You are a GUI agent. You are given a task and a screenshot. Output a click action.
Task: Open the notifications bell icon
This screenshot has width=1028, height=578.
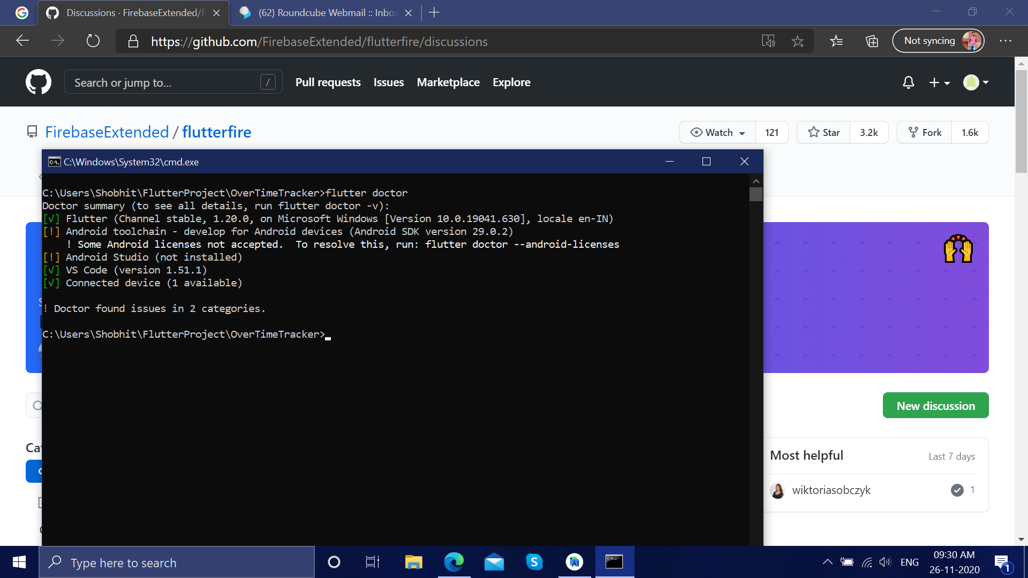(x=908, y=82)
